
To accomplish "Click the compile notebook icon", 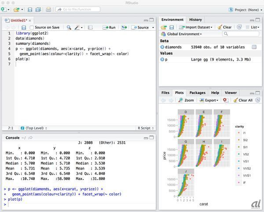I will [90, 27].
